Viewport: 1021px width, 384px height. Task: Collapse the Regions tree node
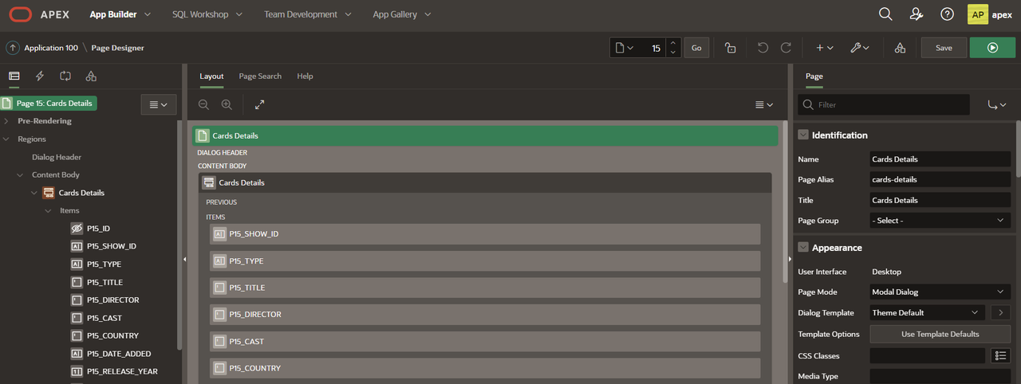coord(6,139)
